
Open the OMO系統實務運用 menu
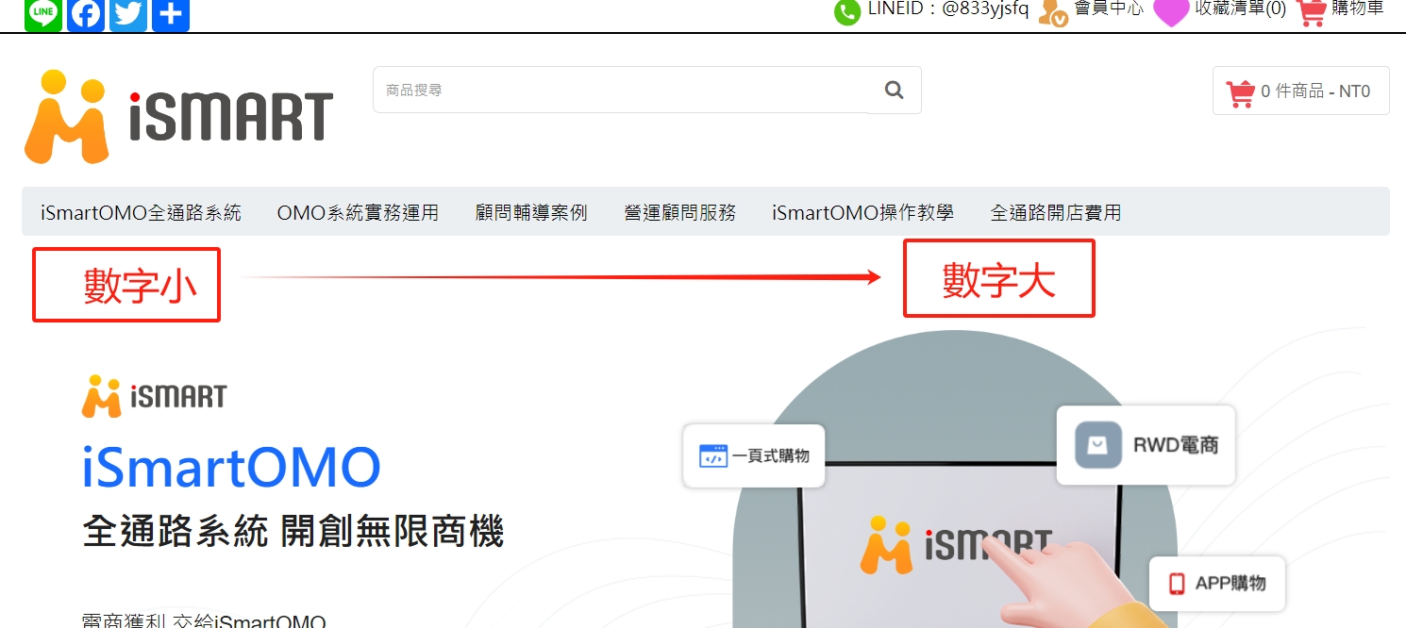click(358, 212)
